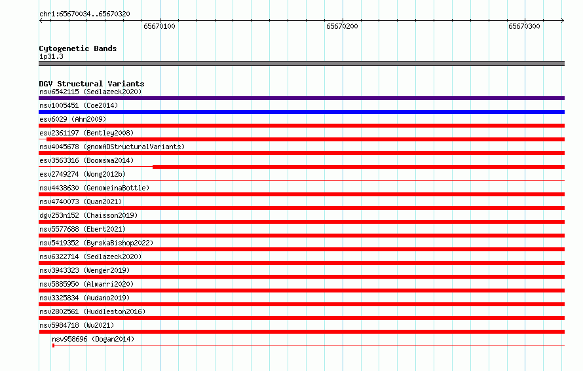
Task: Click the red bar under dgv253n152 (Chaisson2019)
Action: coord(301,222)
